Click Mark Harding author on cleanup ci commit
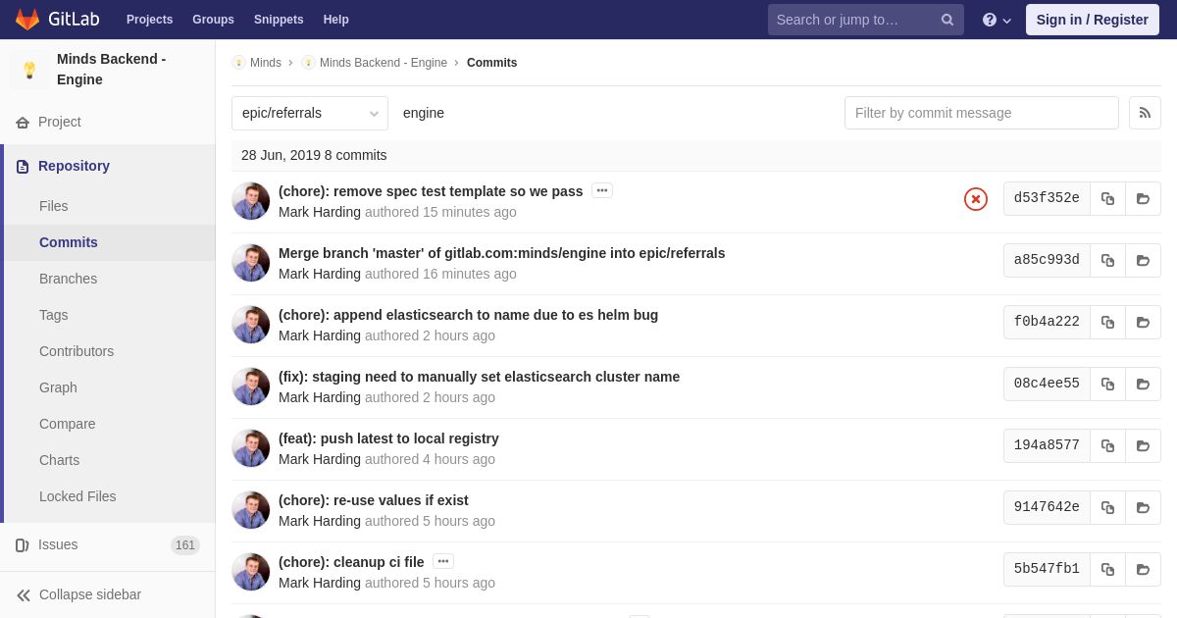The width and height of the screenshot is (1177, 618). pyautogui.click(x=320, y=583)
